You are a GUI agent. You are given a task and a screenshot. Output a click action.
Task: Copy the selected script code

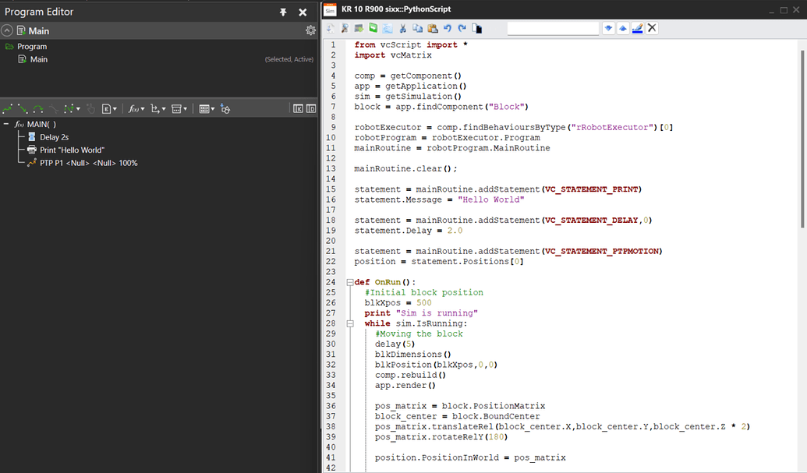coord(417,27)
